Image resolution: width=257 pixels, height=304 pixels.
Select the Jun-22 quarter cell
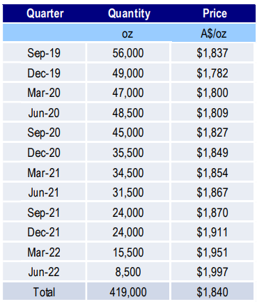click(44, 272)
